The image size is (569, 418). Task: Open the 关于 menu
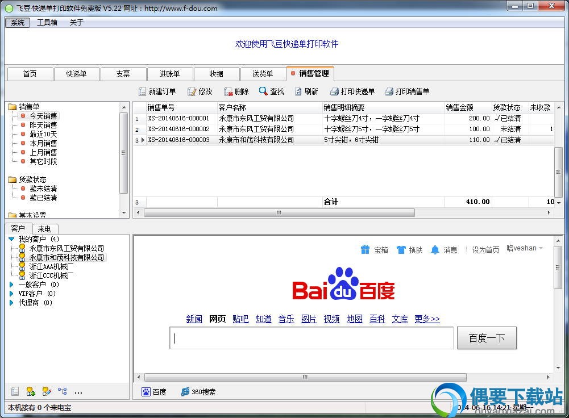[x=77, y=23]
